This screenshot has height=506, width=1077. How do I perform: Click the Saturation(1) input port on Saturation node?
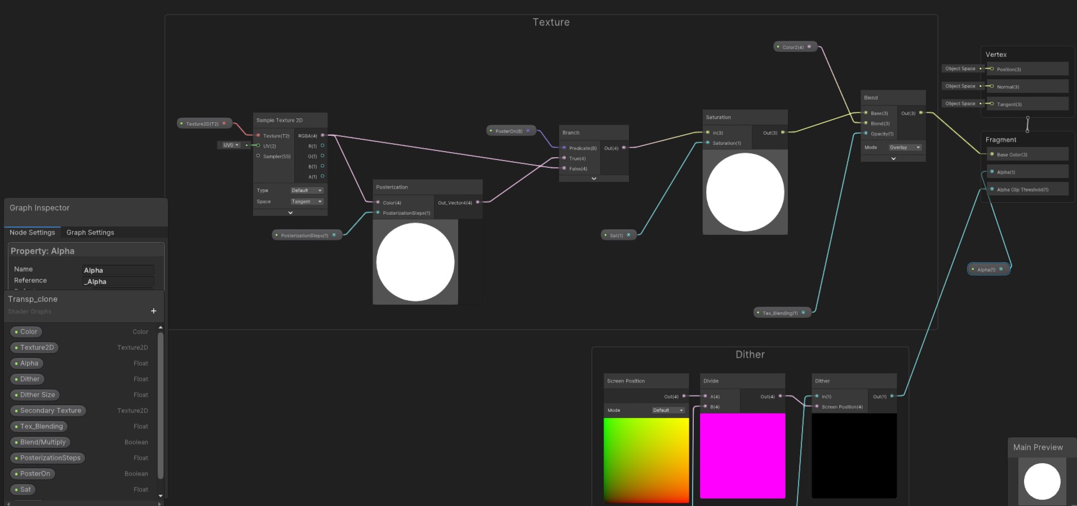[x=708, y=143]
